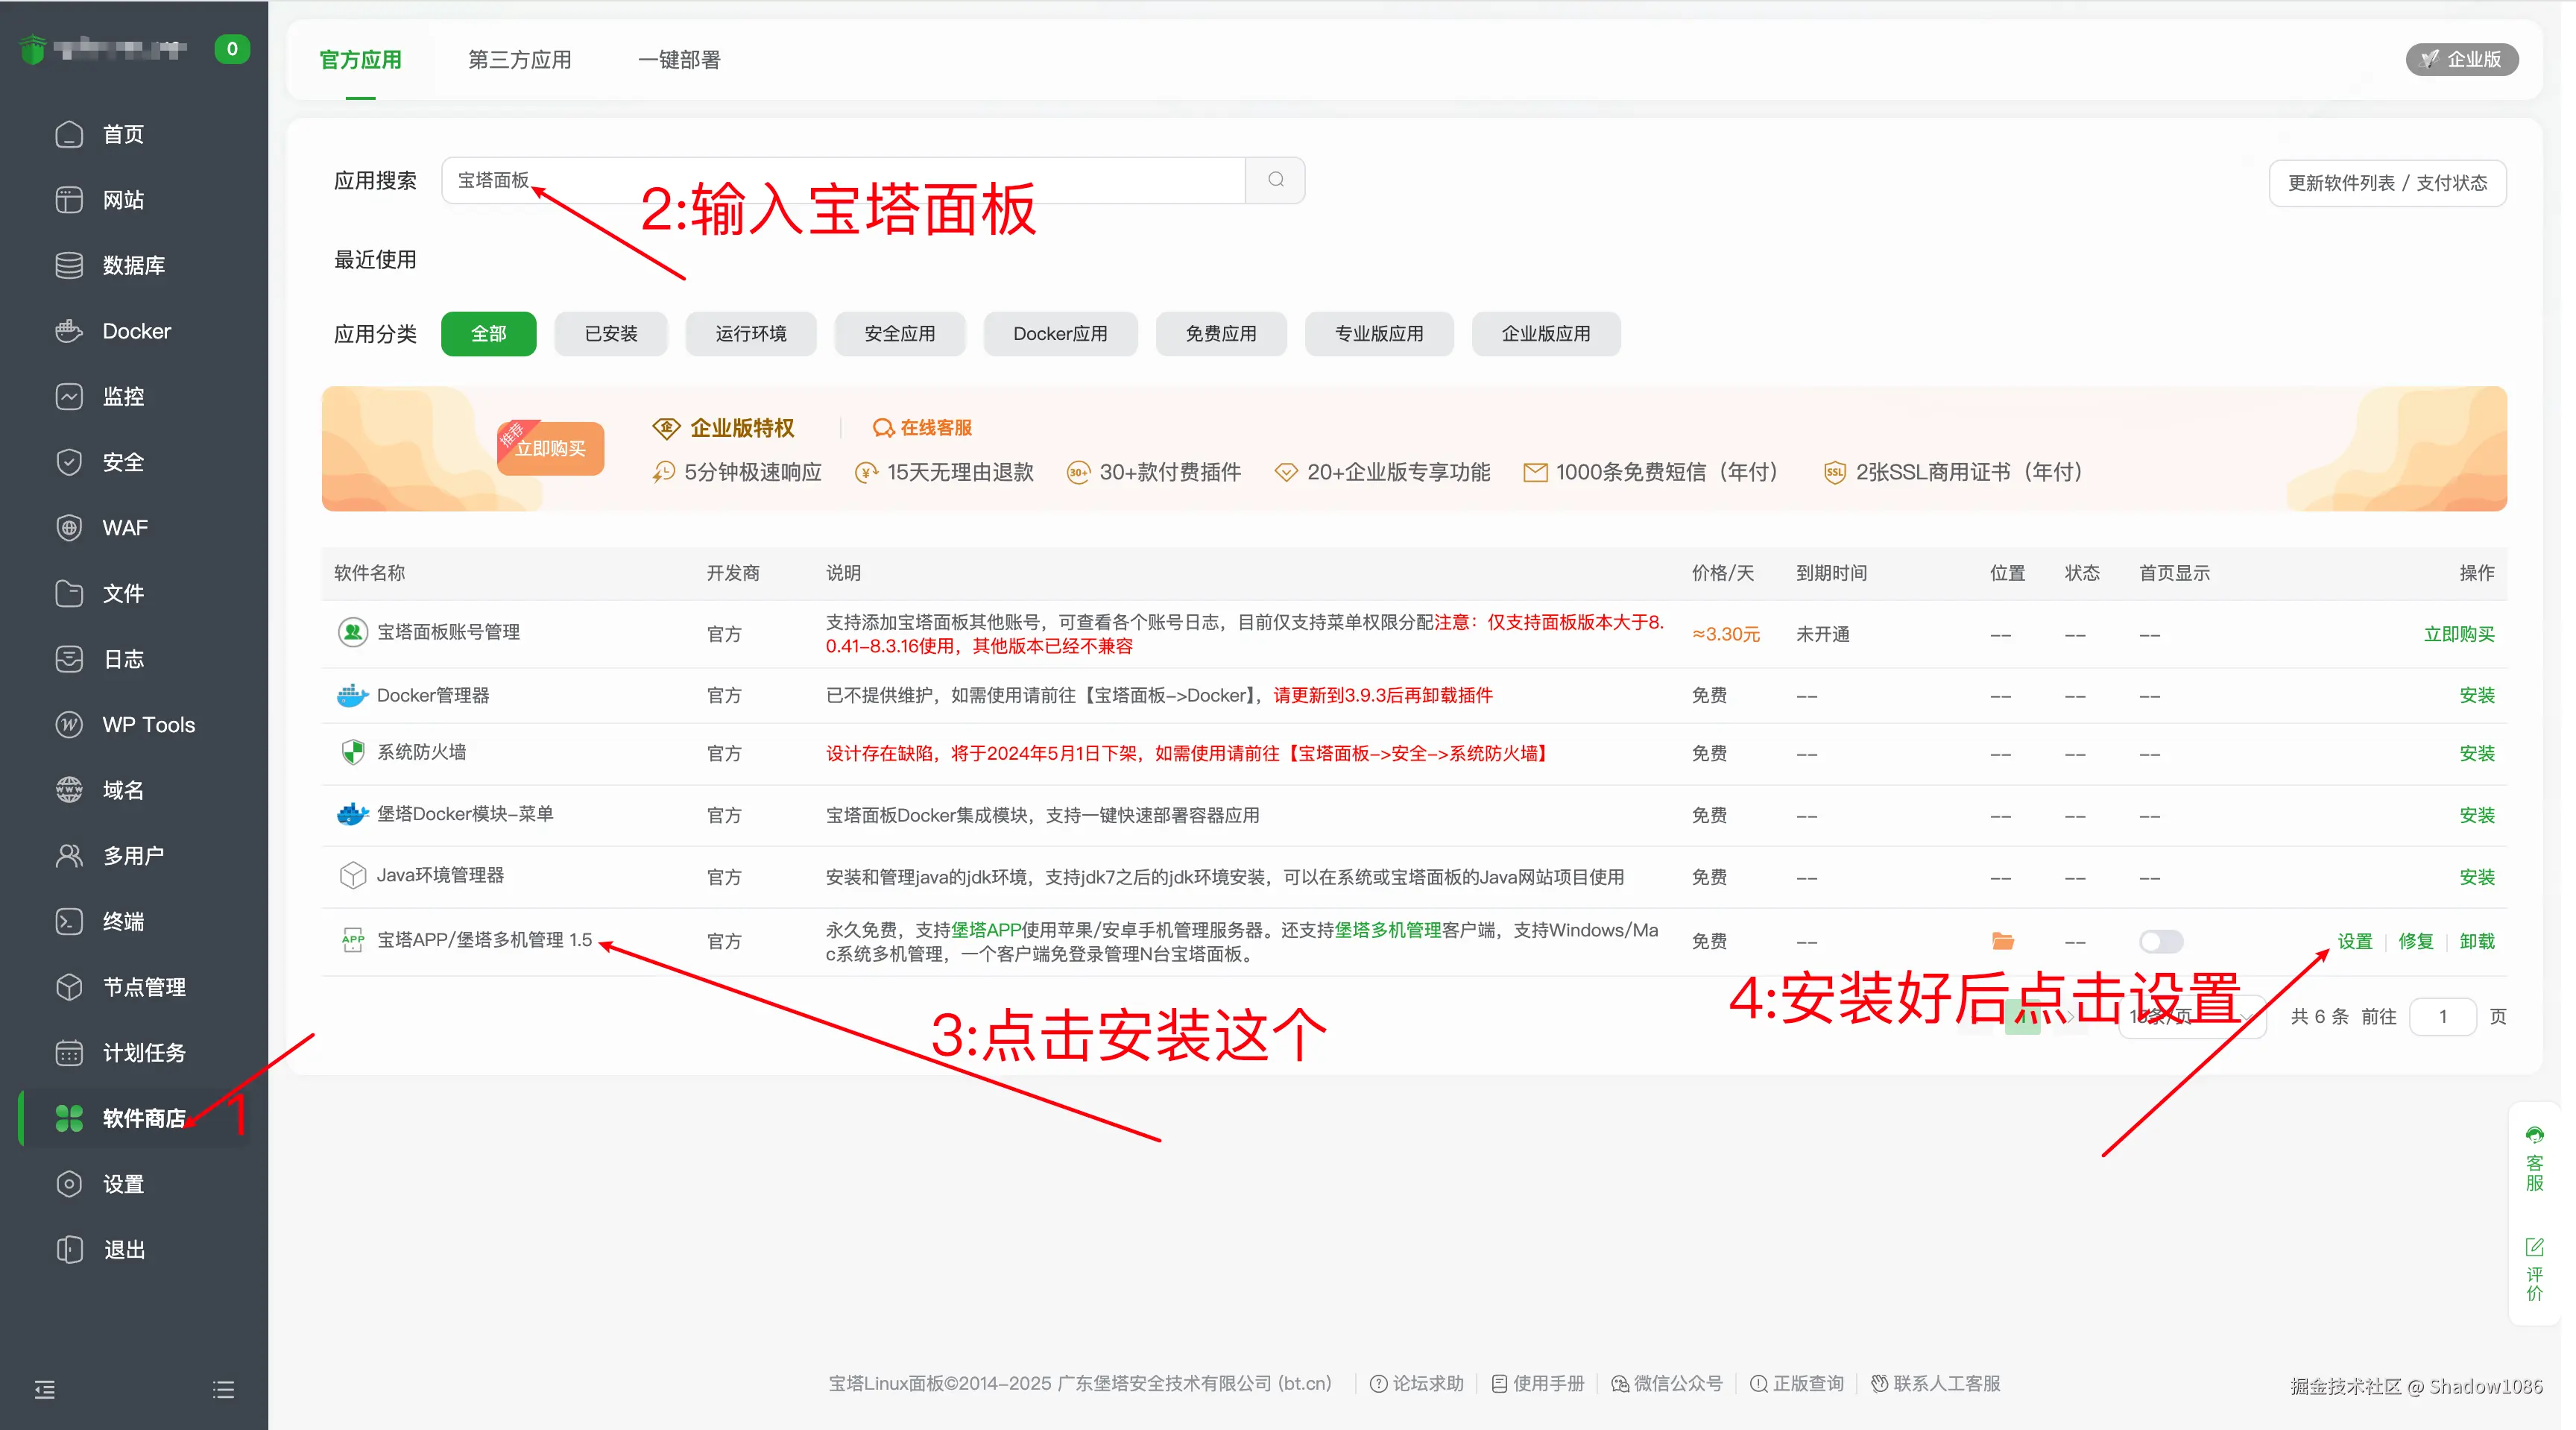Select the 已安装 category filter
This screenshot has width=2576, height=1430.
click(x=611, y=334)
